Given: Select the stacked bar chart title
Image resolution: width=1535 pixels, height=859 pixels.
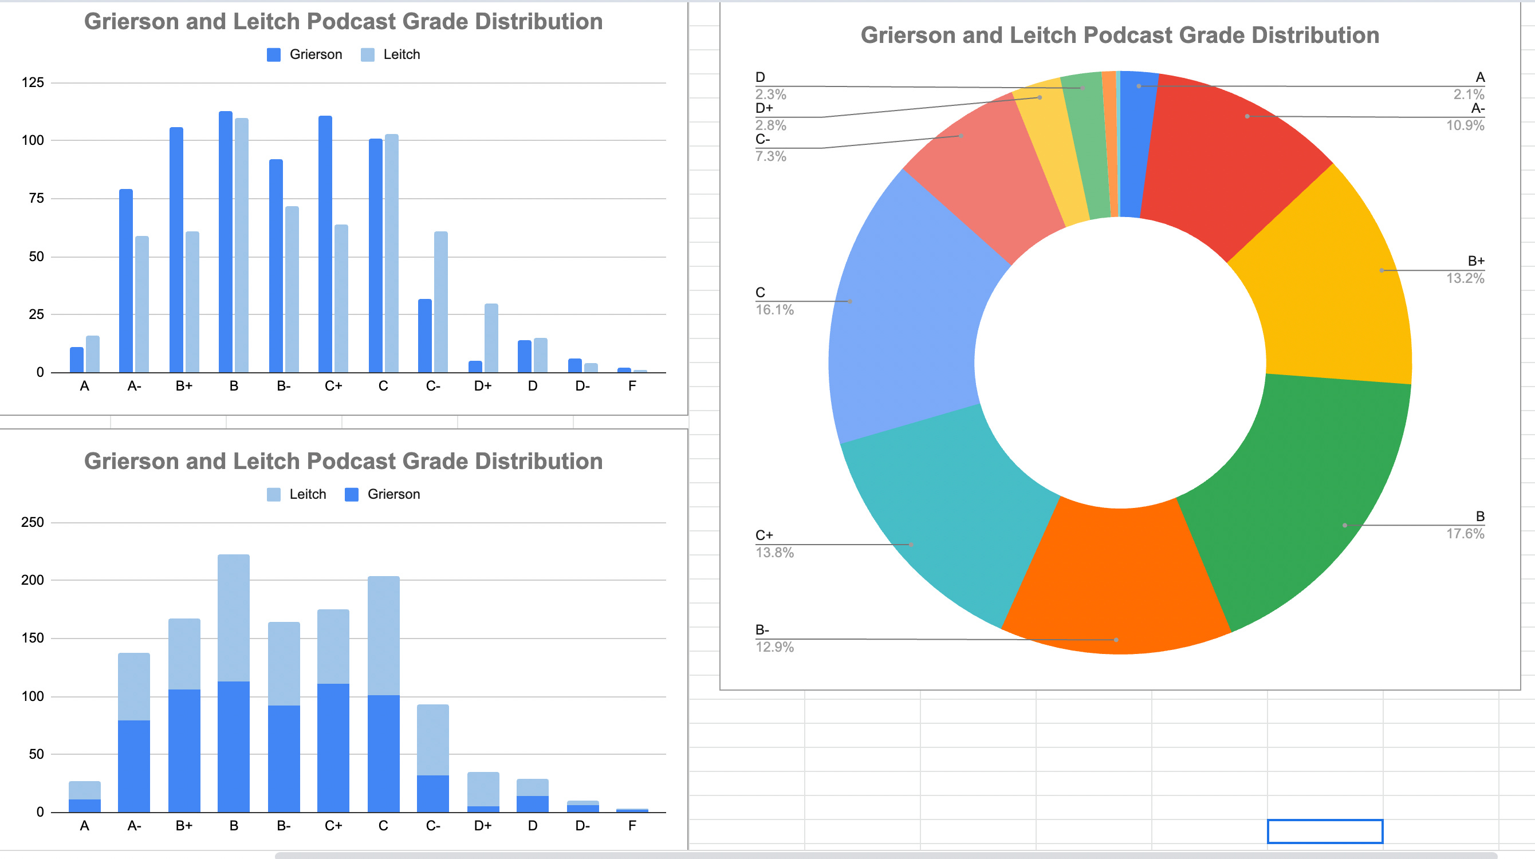Looking at the screenshot, I should pos(343,461).
